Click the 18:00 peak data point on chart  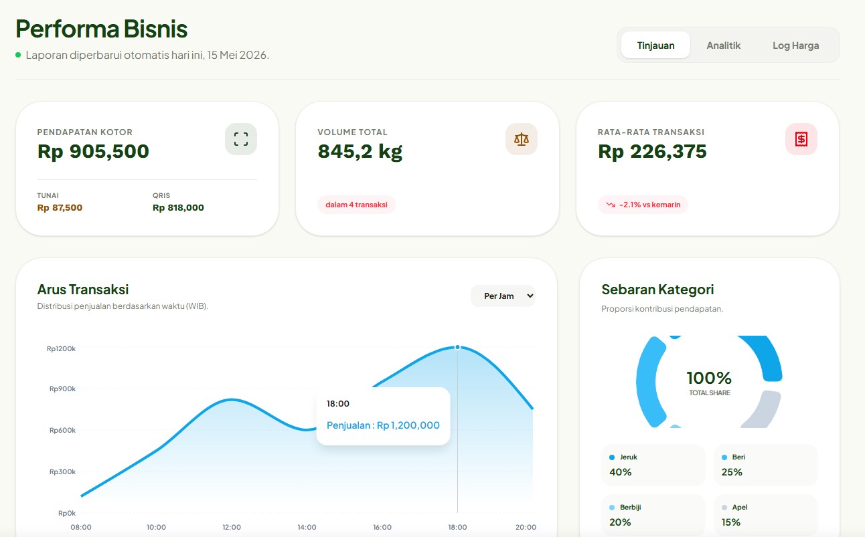point(457,347)
